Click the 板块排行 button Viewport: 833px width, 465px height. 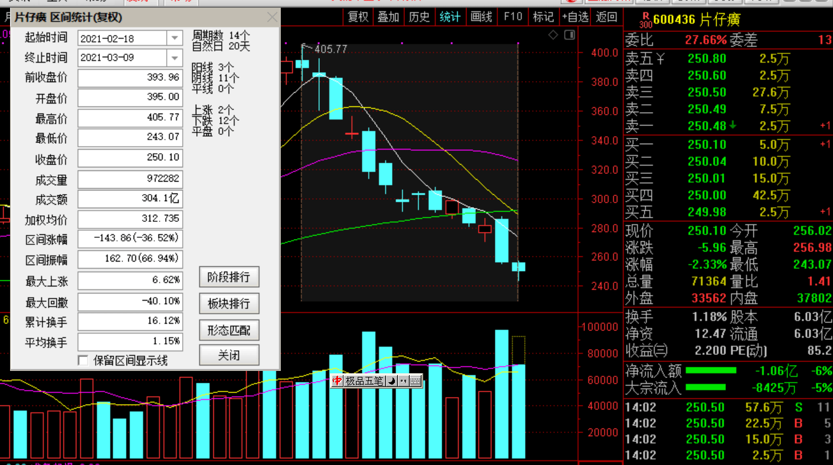pyautogui.click(x=229, y=303)
